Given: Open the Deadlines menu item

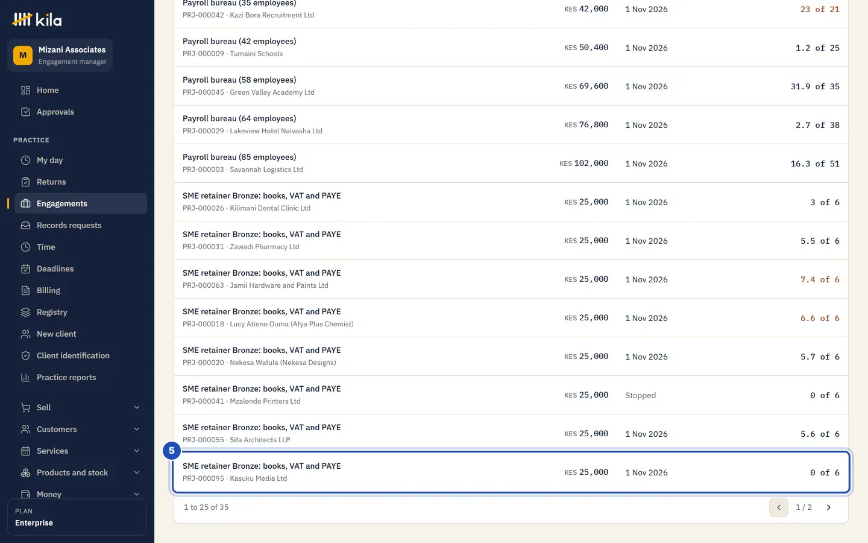Looking at the screenshot, I should point(81,269).
